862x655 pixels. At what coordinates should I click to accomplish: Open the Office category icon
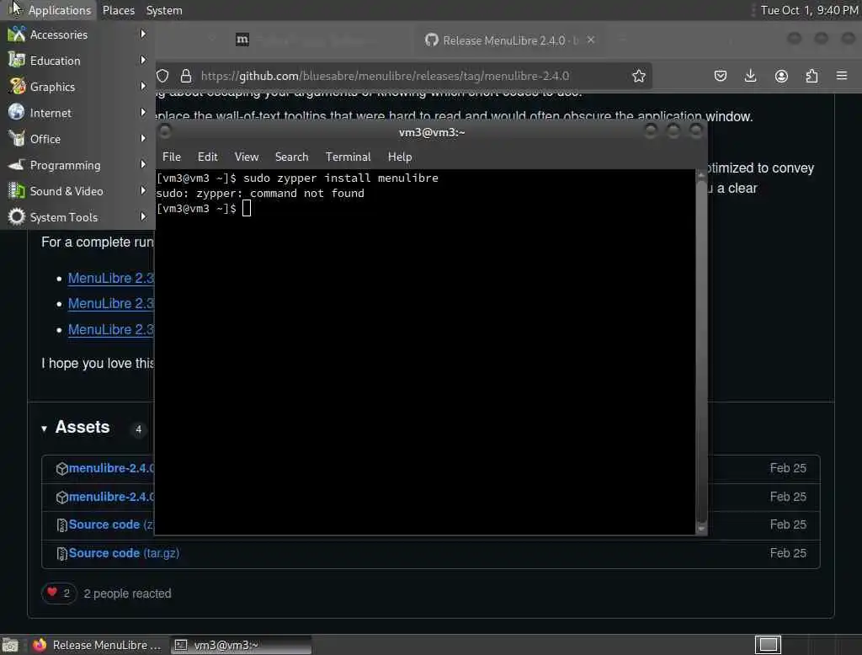point(17,139)
